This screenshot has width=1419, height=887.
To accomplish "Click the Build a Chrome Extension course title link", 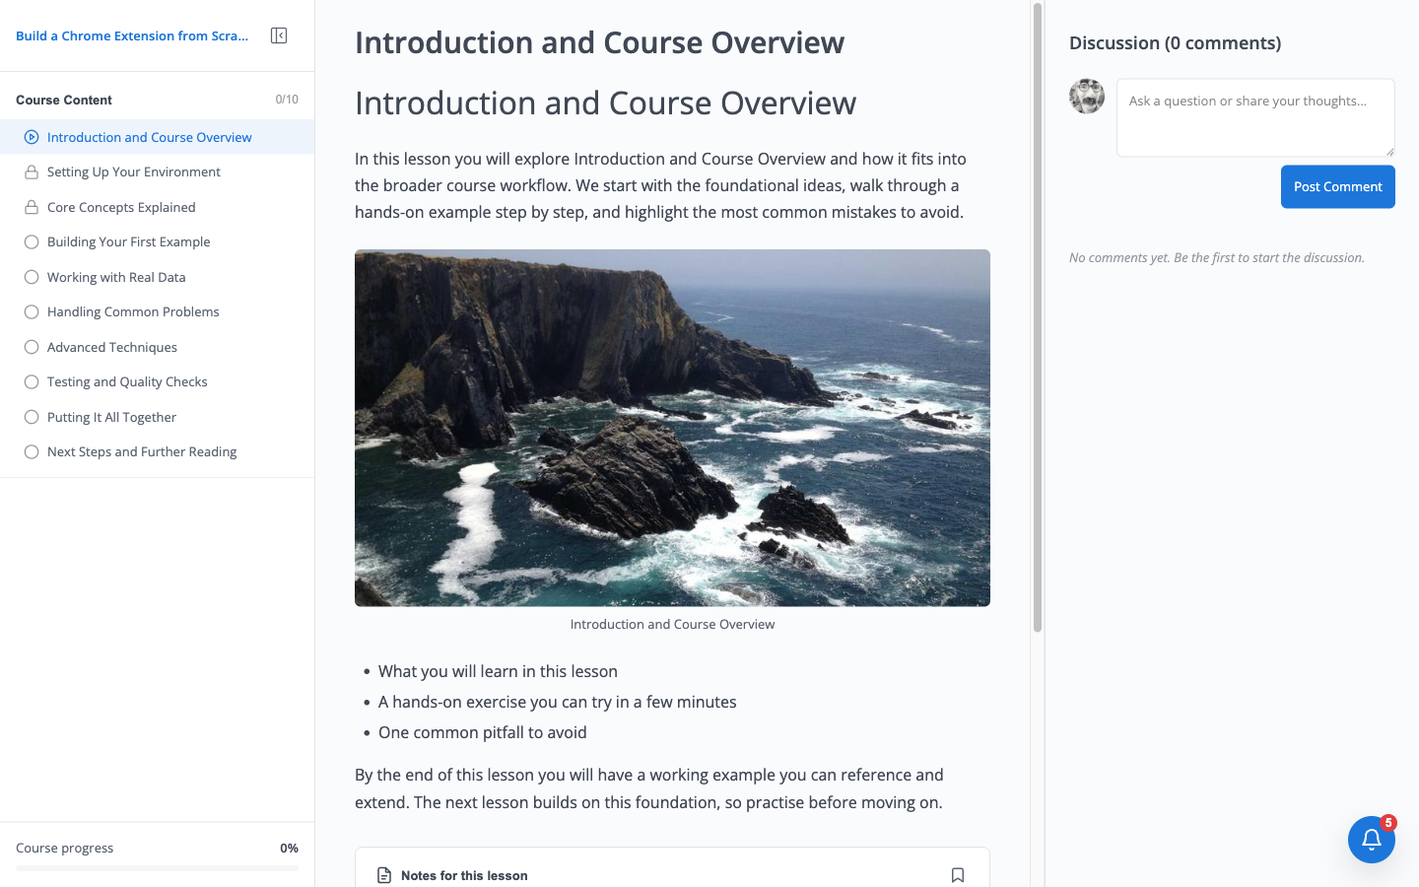I will [132, 35].
